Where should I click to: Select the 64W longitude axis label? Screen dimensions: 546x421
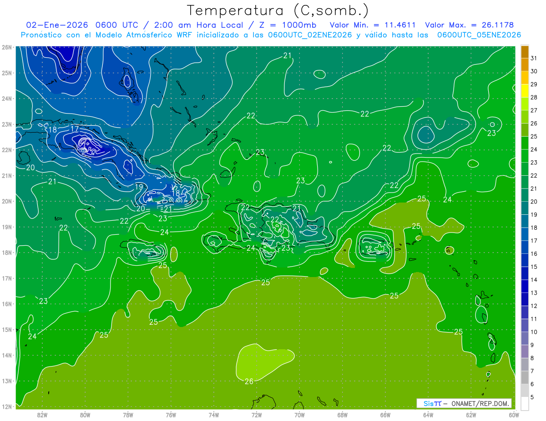(x=428, y=415)
